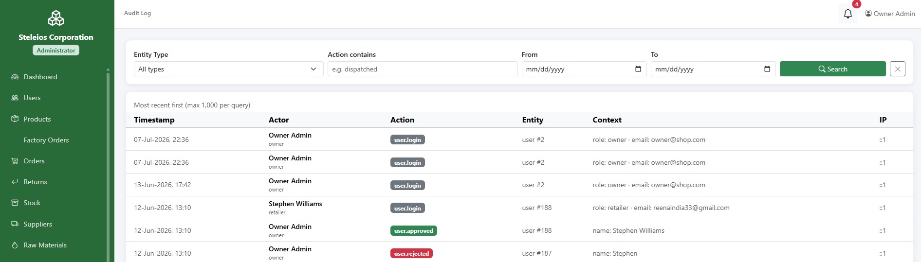Select the 13-Jun-2026, 17:42 timestamp
Screen dimensions: 921x262
click(x=163, y=185)
